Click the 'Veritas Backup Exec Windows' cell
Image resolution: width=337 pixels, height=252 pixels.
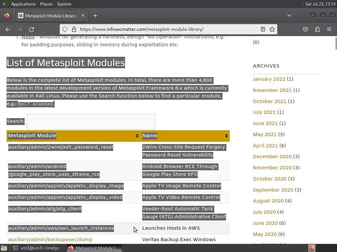(x=179, y=240)
